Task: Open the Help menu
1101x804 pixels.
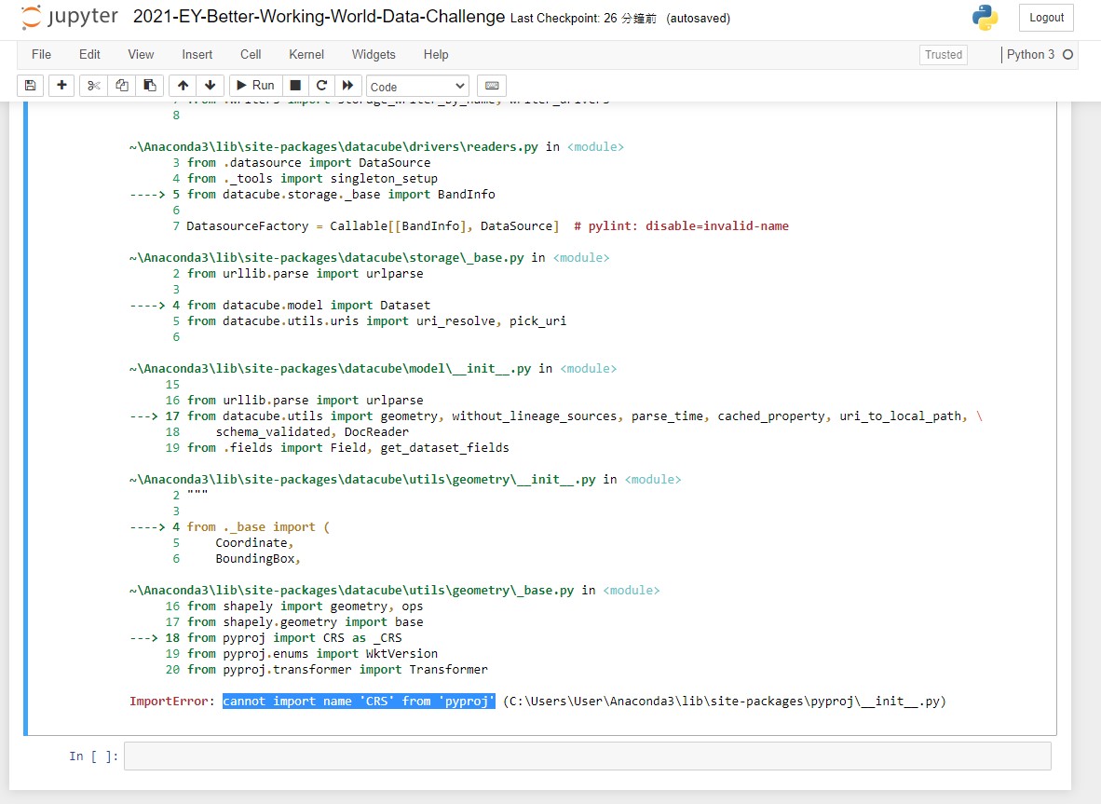Action: [435, 54]
